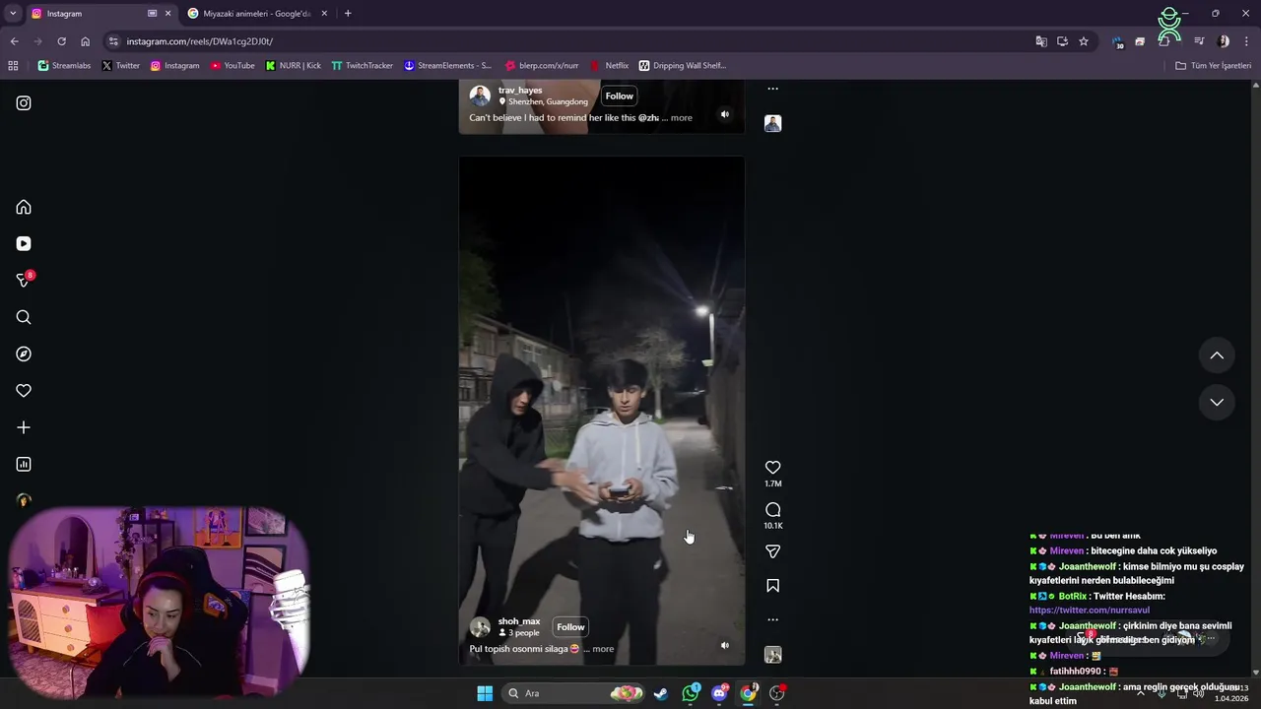Translate this page icon in address bar

tap(1041, 41)
